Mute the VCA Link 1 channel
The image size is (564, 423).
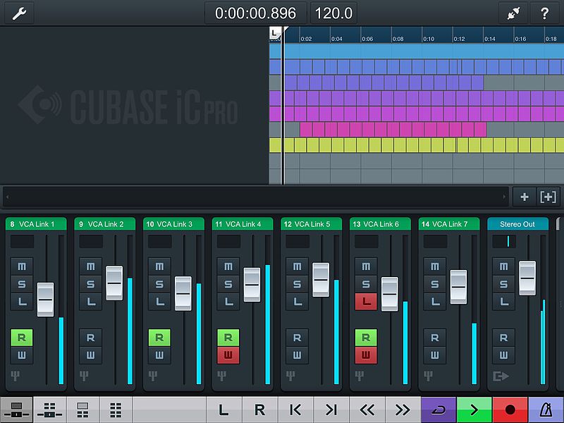[x=22, y=267]
